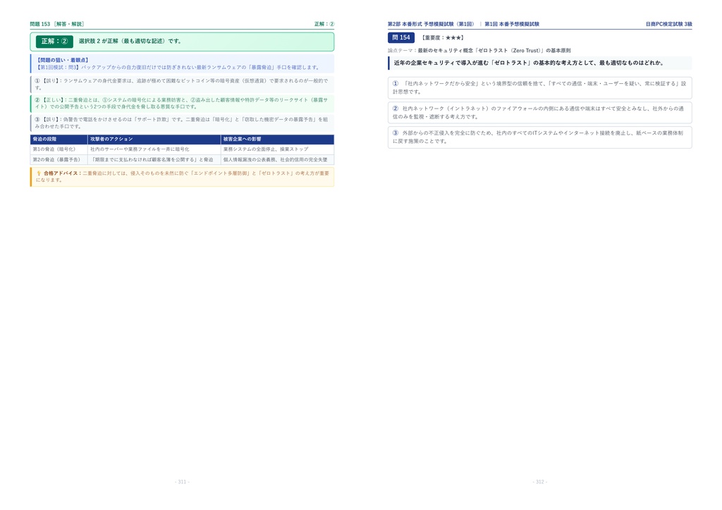Screen dimensions: 722x510
Task: Click the cell 第1の脅迫（暗号化）
Action: coord(59,149)
